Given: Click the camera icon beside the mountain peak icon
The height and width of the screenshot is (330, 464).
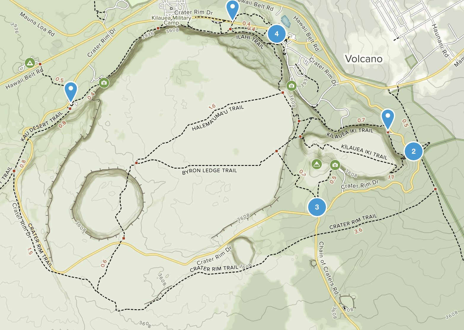Looking at the screenshot, I should (x=335, y=165).
